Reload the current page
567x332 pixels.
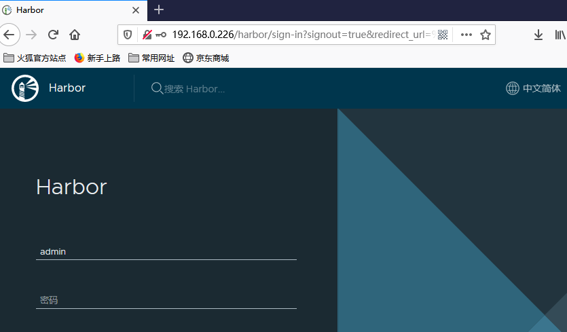coord(53,35)
